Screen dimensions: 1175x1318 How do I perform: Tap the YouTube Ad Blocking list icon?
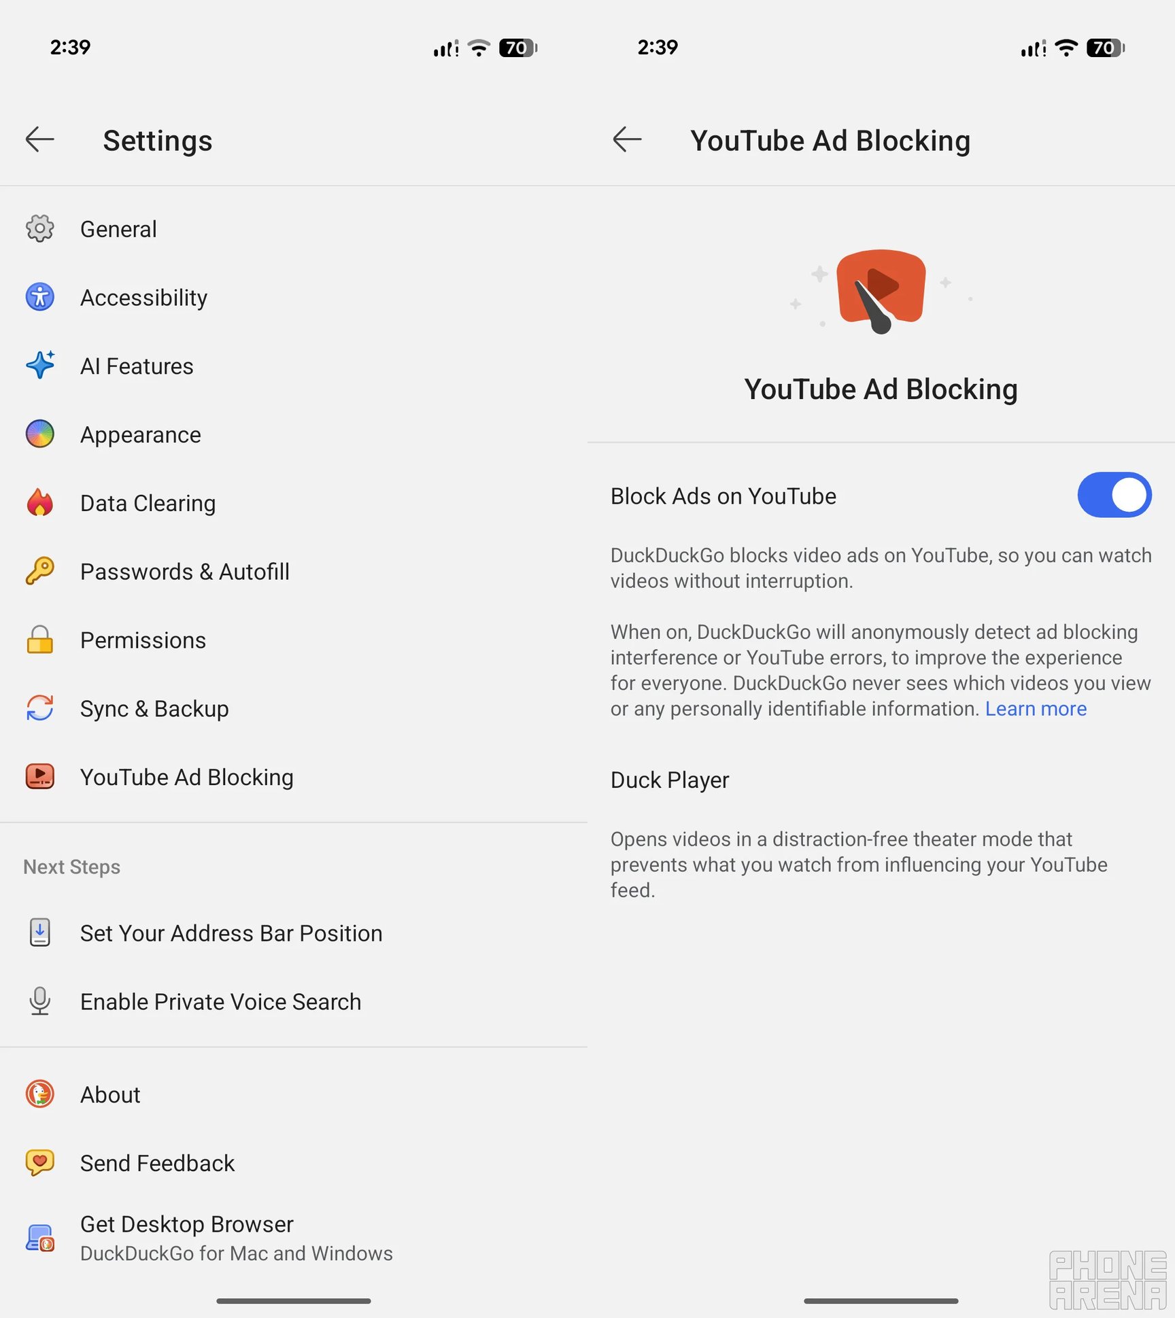coord(39,776)
